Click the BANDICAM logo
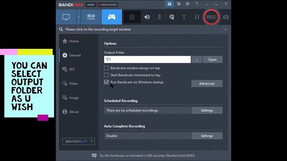This screenshot has width=287, height=161. pos(71,5)
